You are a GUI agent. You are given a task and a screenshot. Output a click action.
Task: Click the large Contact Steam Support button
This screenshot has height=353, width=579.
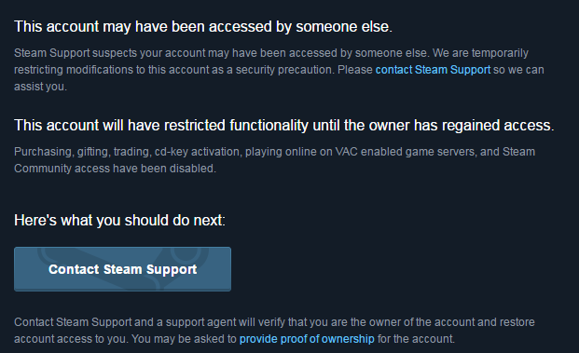[122, 269]
